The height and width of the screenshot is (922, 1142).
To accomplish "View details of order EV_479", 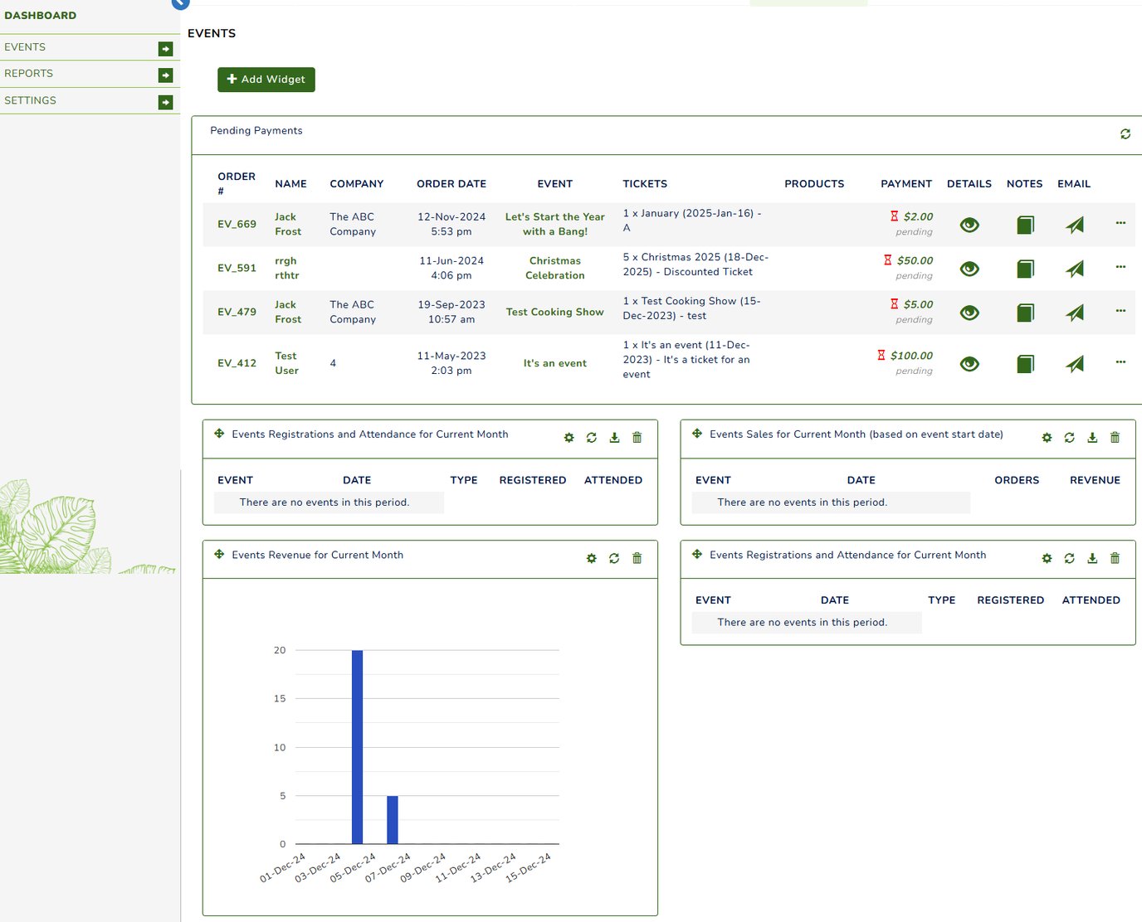I will [x=969, y=313].
